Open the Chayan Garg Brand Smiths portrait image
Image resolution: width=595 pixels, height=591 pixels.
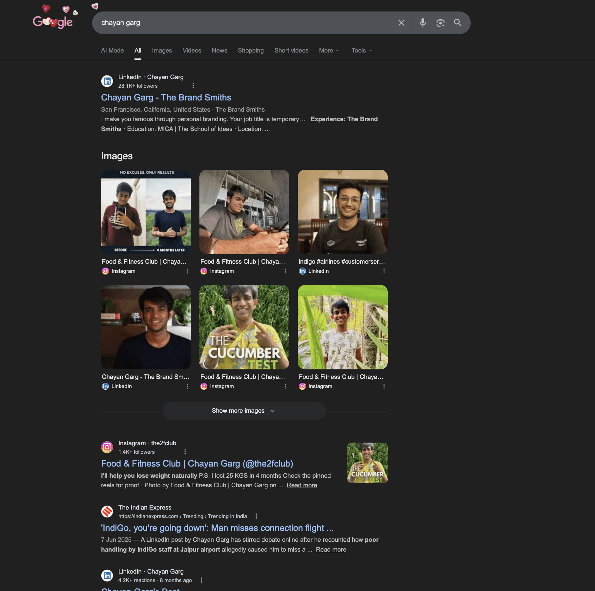click(146, 327)
